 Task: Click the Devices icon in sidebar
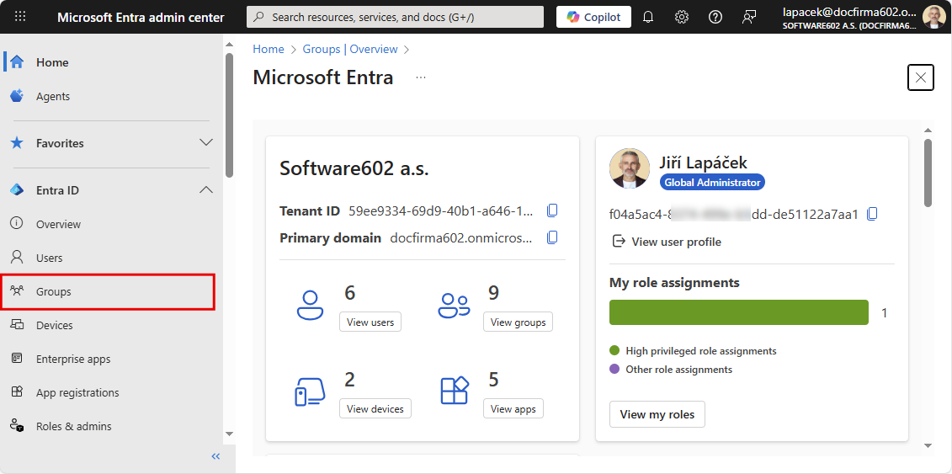click(x=17, y=325)
